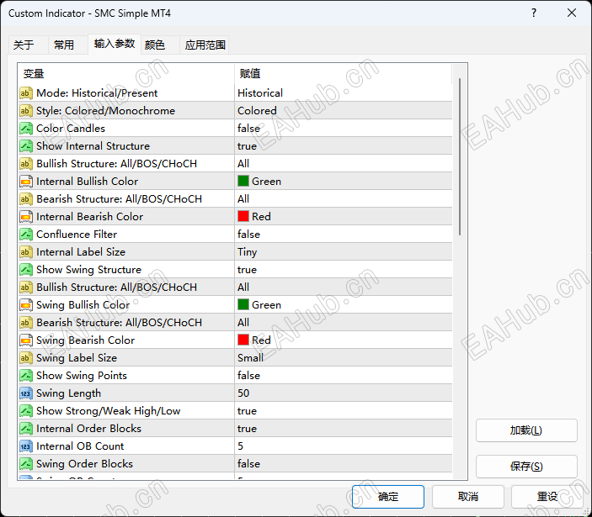Image resolution: width=592 pixels, height=517 pixels.
Task: Edit the Swing Length value 50
Action: pyautogui.click(x=344, y=393)
